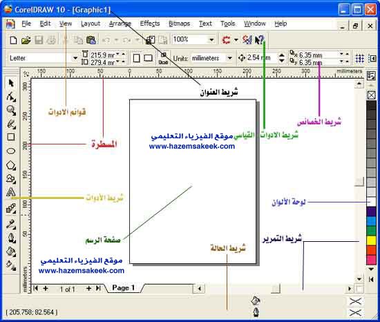Click the New document icon

(x=13, y=40)
